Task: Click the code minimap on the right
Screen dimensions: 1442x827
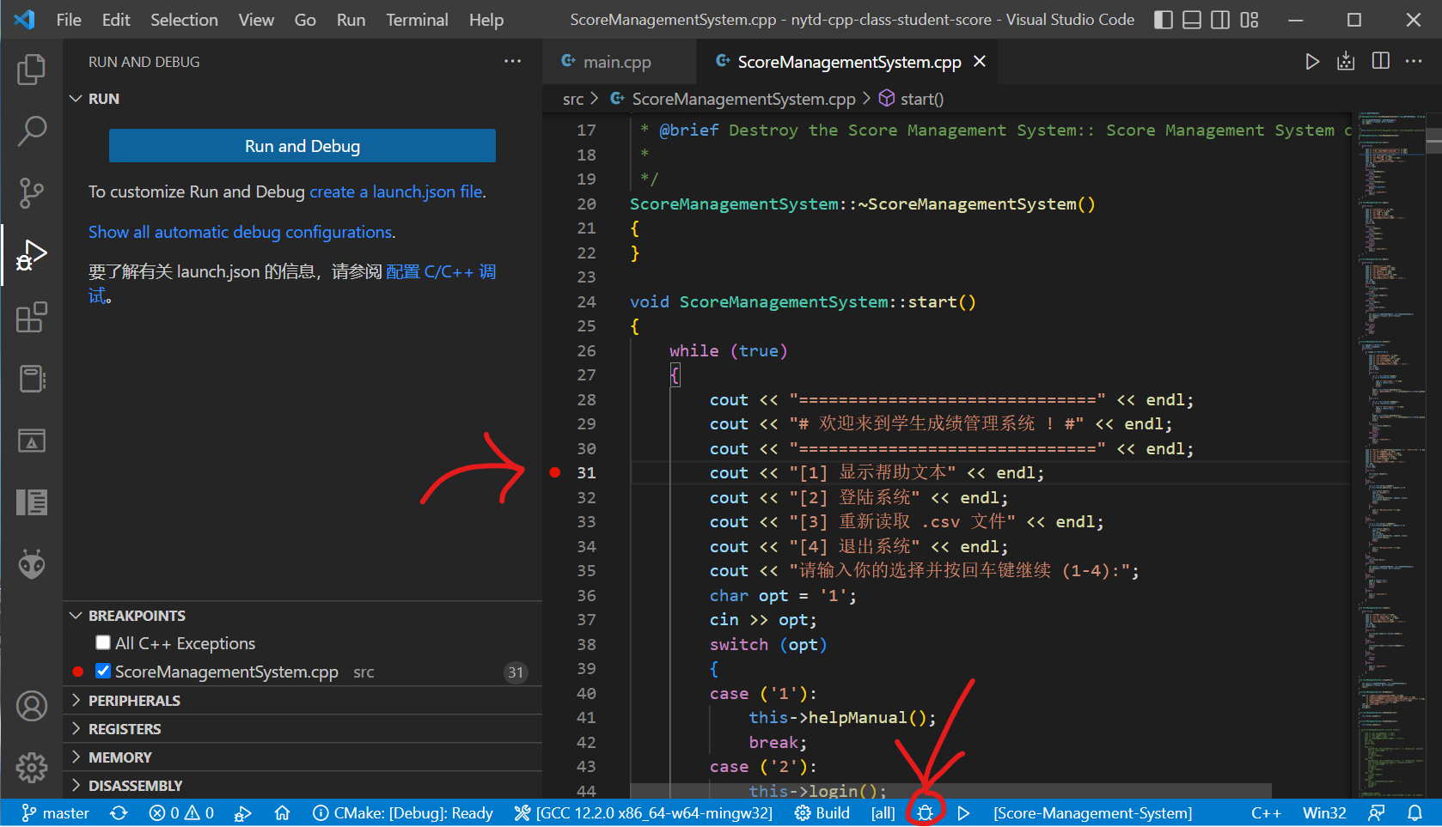Action: click(1386, 429)
